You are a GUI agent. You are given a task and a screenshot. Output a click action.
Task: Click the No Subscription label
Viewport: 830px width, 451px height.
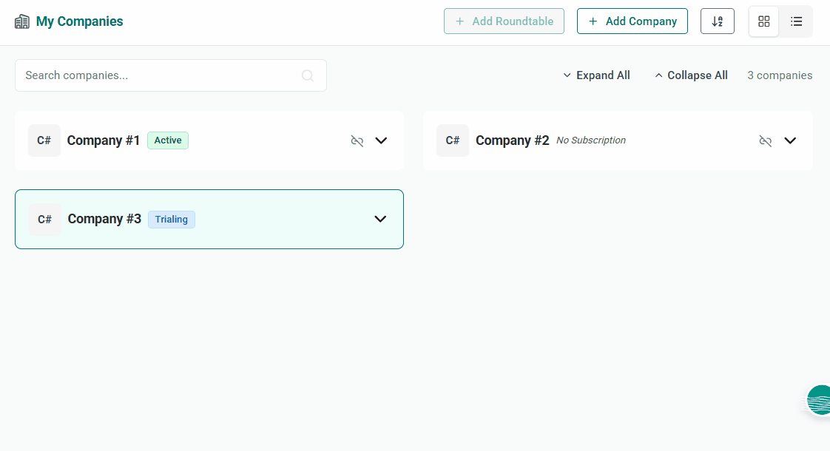(x=591, y=140)
